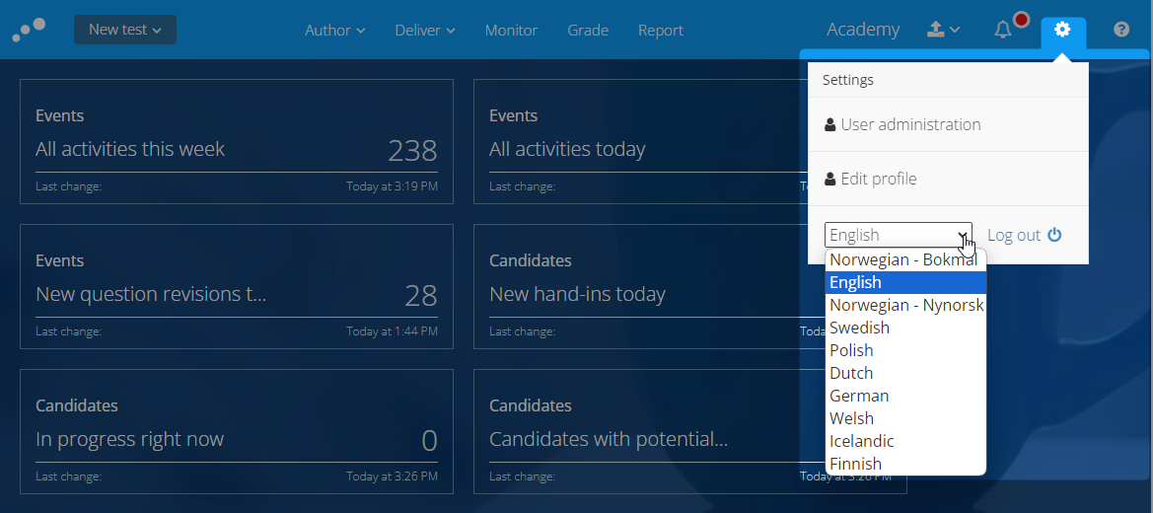The height and width of the screenshot is (513, 1153).
Task: Open Edit profile link
Action: tap(879, 179)
